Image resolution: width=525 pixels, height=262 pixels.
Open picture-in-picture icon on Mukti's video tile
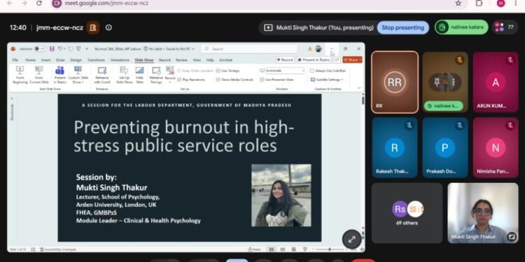511,237
